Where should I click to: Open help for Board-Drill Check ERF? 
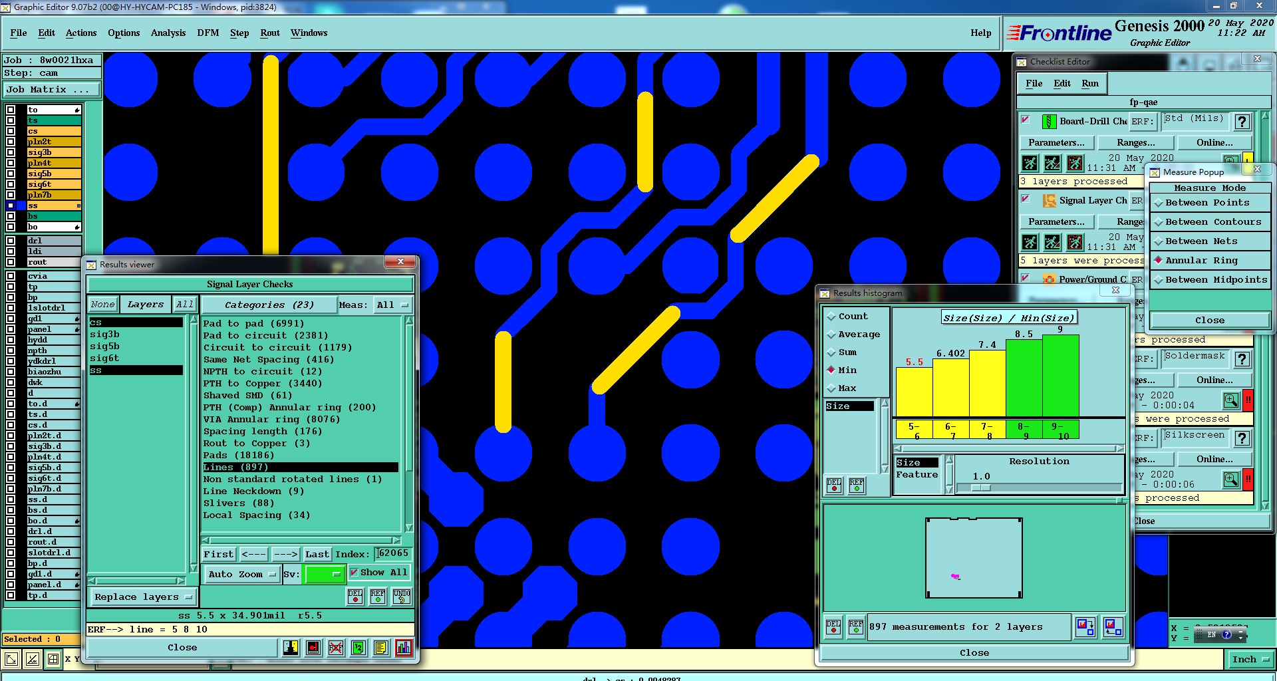(x=1242, y=122)
